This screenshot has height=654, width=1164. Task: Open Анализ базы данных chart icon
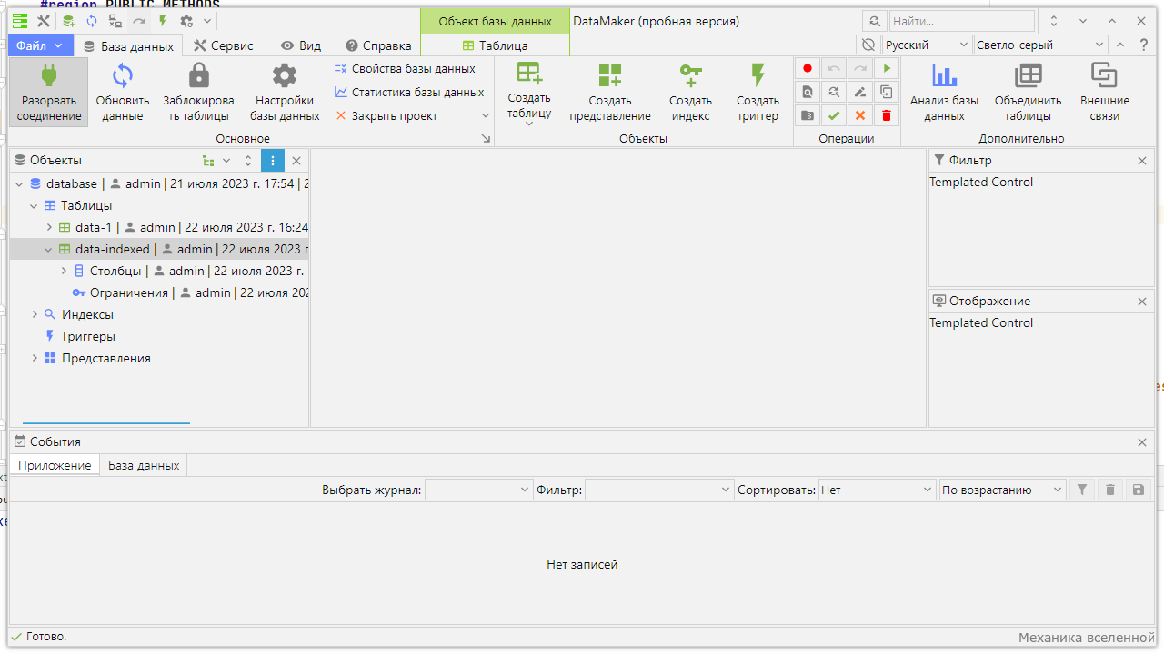[x=945, y=75]
